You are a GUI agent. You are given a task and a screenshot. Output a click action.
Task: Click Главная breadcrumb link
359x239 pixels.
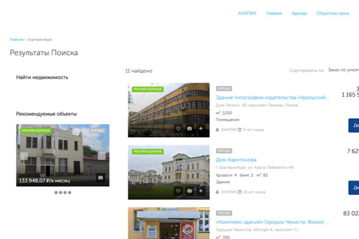(16, 39)
